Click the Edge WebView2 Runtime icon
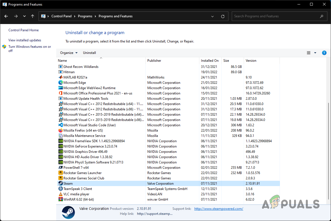The height and width of the screenshot is (221, 331). pos(61,88)
